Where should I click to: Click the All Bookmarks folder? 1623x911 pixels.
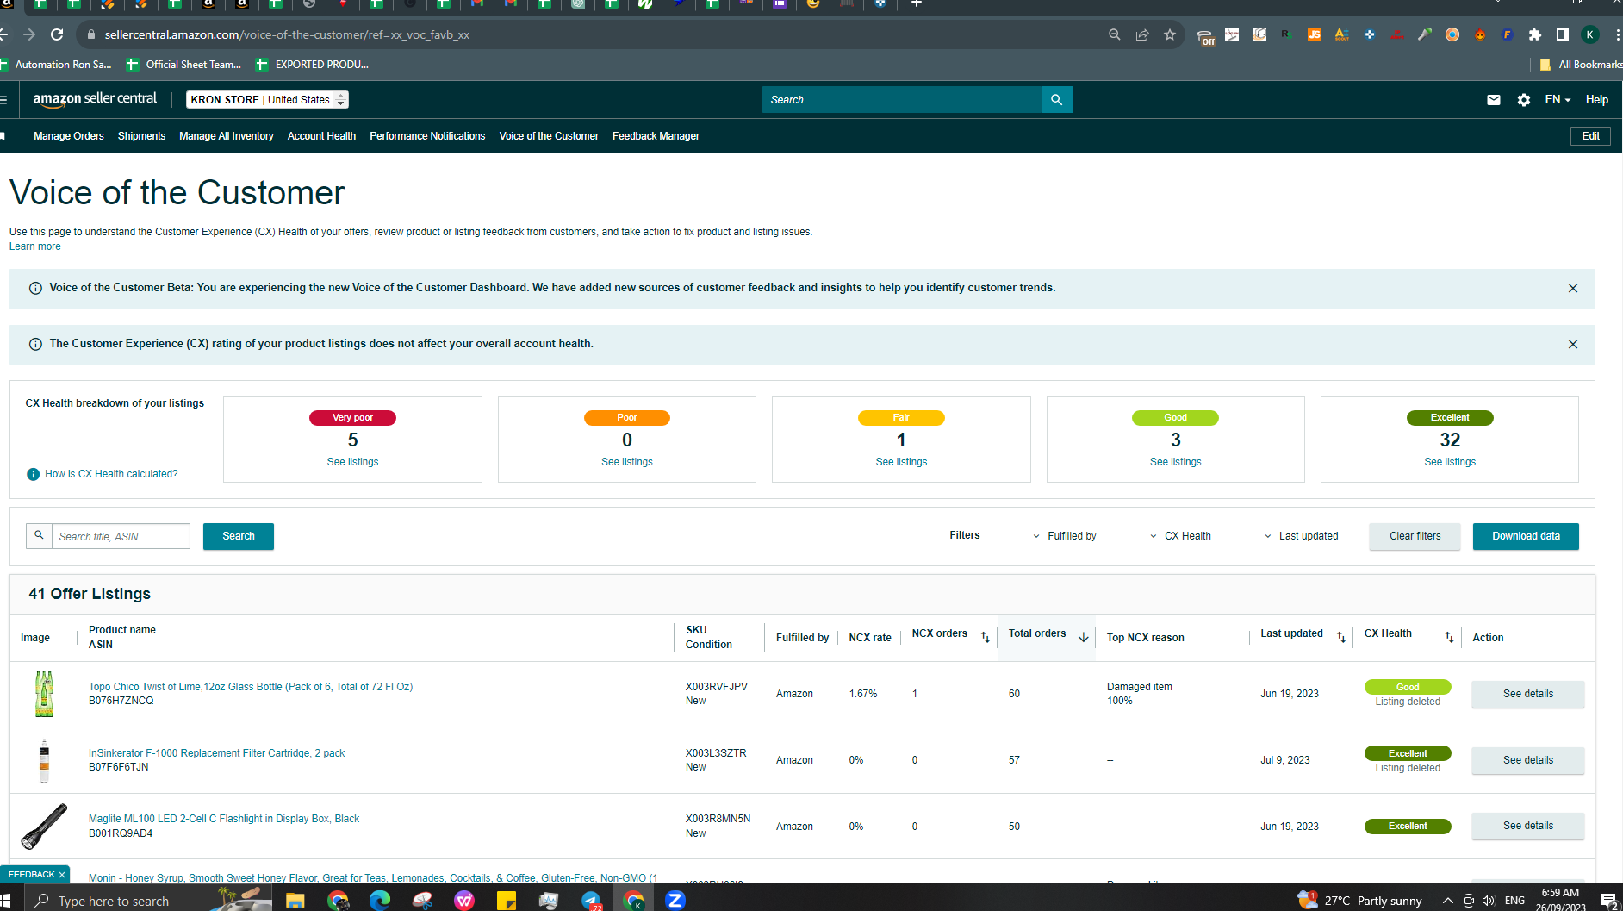tap(1581, 65)
